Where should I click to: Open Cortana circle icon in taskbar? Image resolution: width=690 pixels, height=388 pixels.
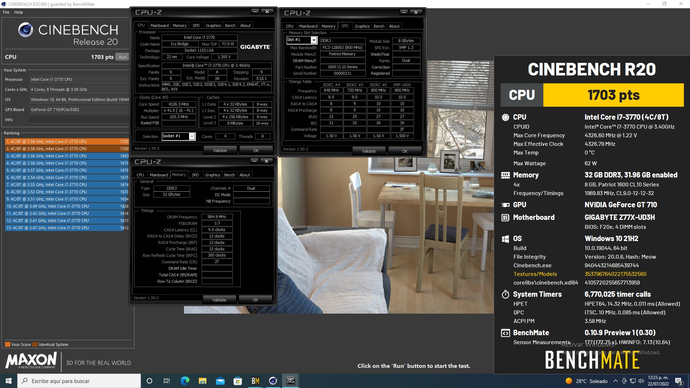point(149,381)
